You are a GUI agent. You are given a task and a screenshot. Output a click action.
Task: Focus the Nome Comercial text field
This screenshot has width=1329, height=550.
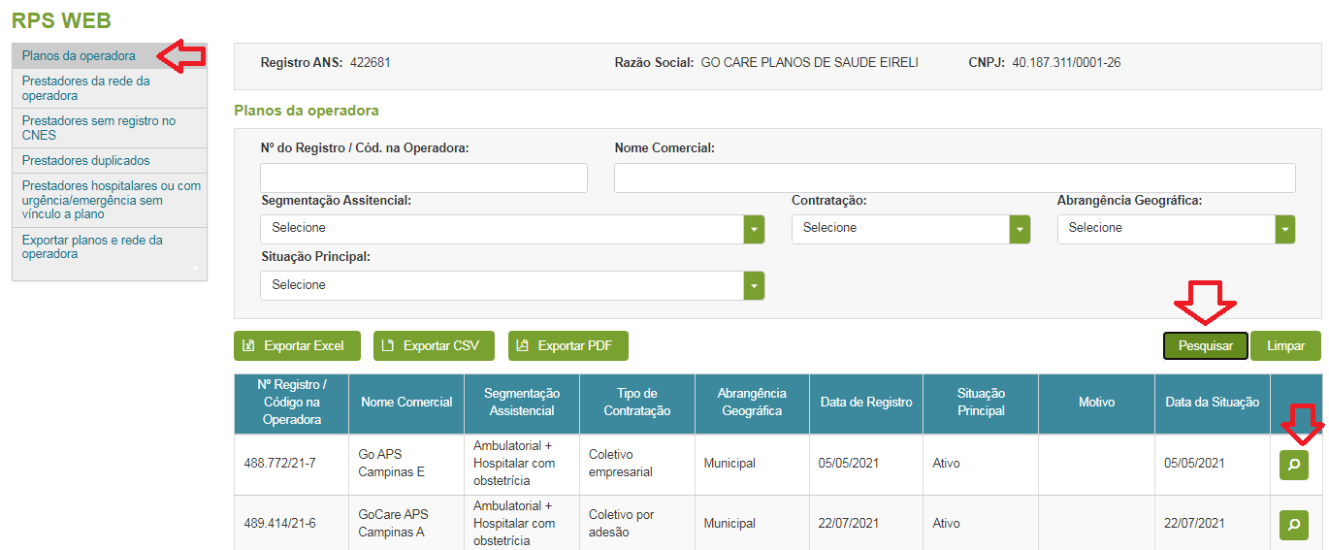954,178
